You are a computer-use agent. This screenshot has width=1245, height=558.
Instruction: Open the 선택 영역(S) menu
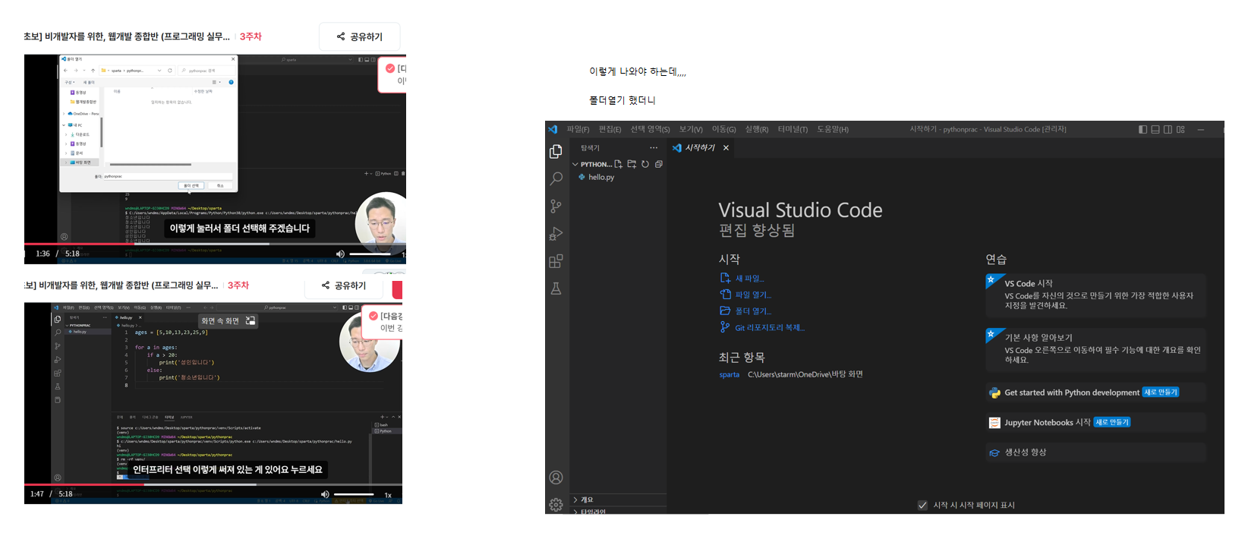click(650, 129)
